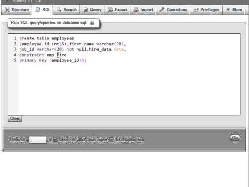Toggle the 'Show this query here again' checkbox
Viewport: 249px width, 187px height.
pyautogui.click(x=56, y=139)
